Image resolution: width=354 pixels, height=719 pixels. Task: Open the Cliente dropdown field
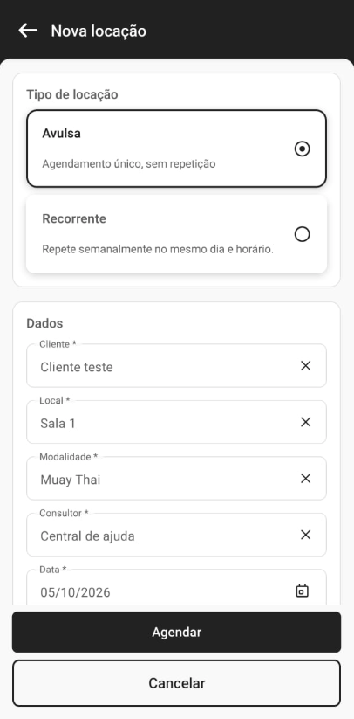176,366
